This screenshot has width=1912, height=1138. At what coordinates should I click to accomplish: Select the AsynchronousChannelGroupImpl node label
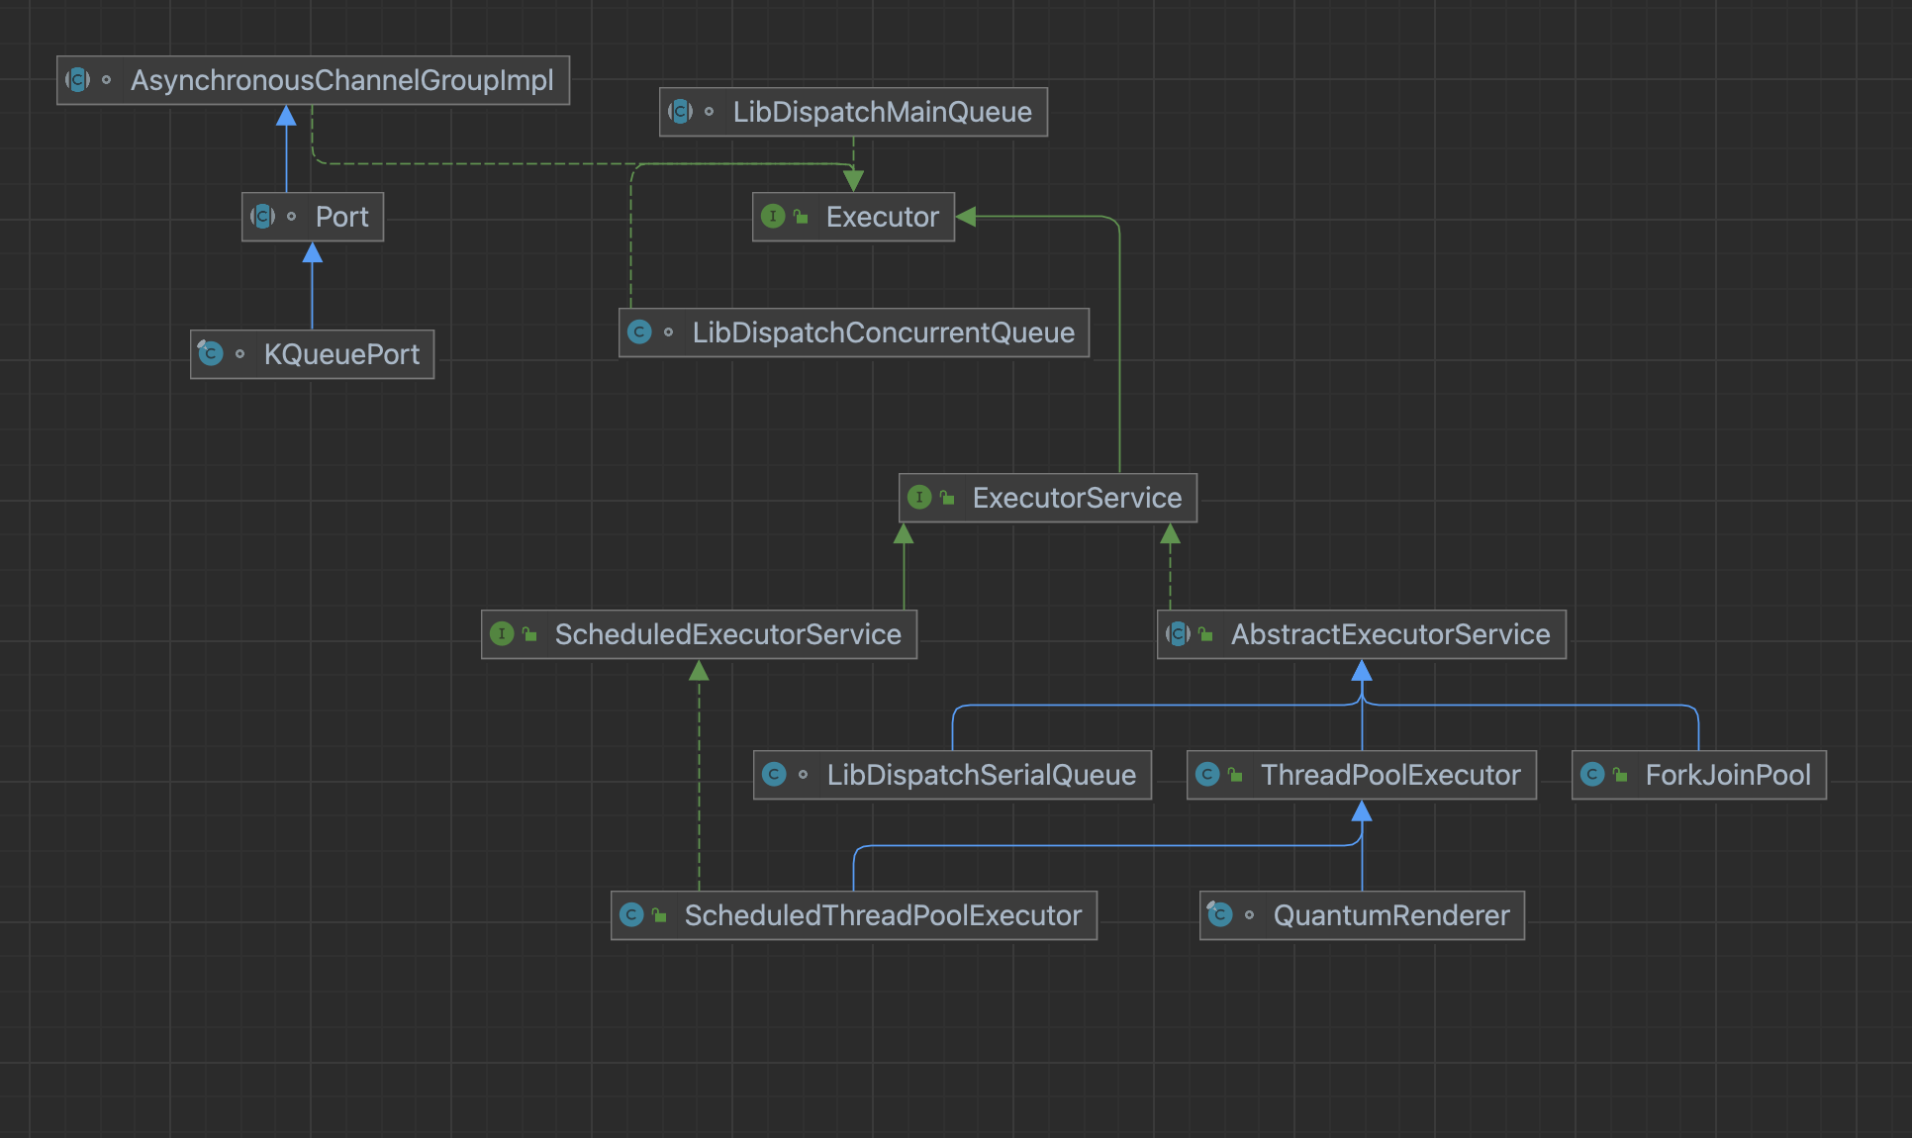tap(341, 80)
